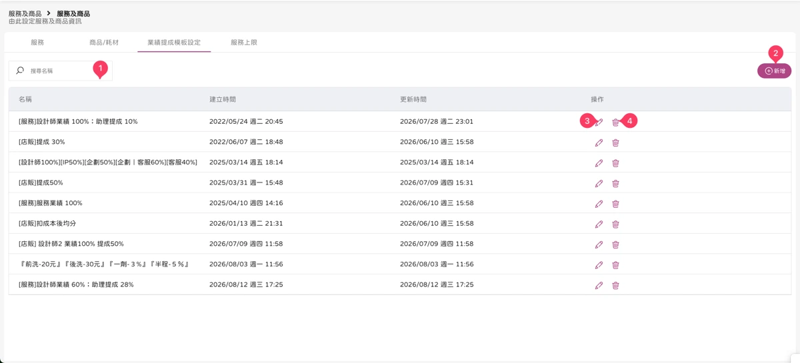Click the 名稱 column header
The width and height of the screenshot is (800, 363).
[25, 99]
